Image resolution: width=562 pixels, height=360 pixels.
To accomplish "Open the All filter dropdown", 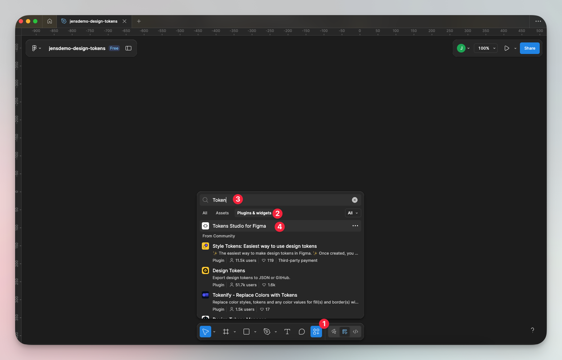I will [353, 213].
